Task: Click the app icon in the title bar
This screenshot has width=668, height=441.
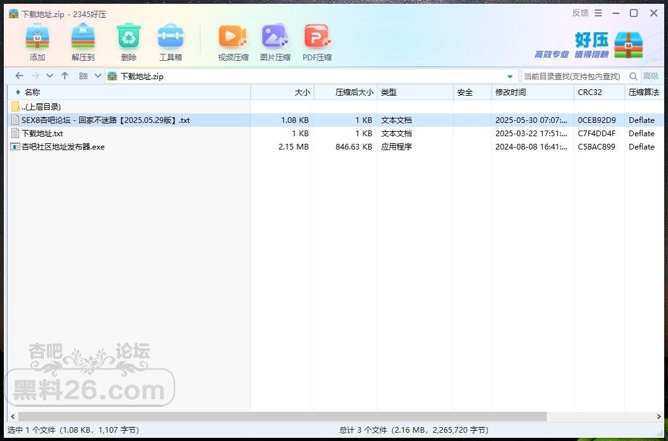Action: coord(13,13)
